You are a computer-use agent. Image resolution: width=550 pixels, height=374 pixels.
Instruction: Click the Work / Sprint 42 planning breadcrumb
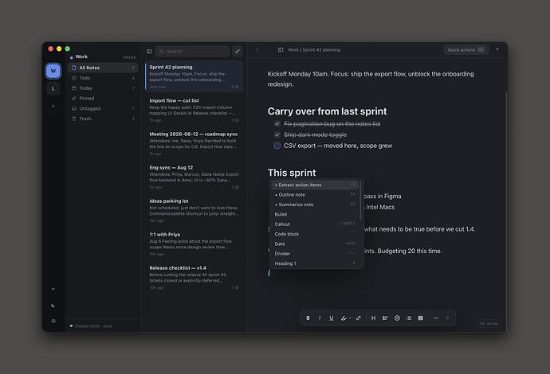[314, 49]
